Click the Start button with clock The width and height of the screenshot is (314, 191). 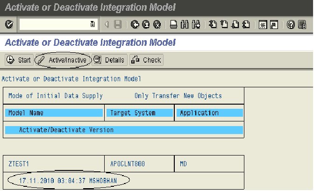coord(19,60)
